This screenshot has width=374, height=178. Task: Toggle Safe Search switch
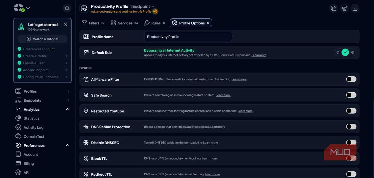point(351,95)
